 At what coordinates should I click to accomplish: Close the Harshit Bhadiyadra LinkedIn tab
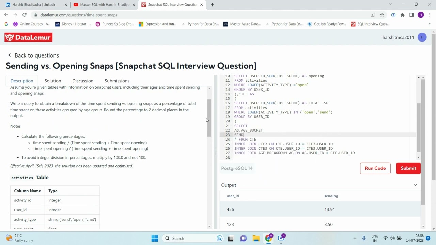[x=66, y=5]
